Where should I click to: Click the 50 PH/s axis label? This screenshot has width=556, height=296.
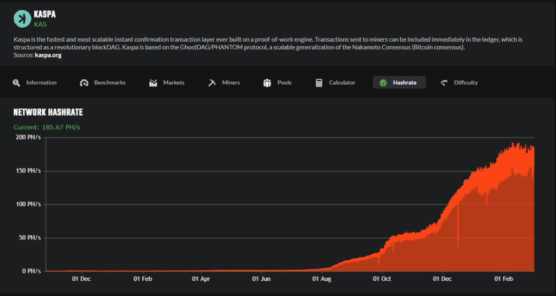(30, 237)
